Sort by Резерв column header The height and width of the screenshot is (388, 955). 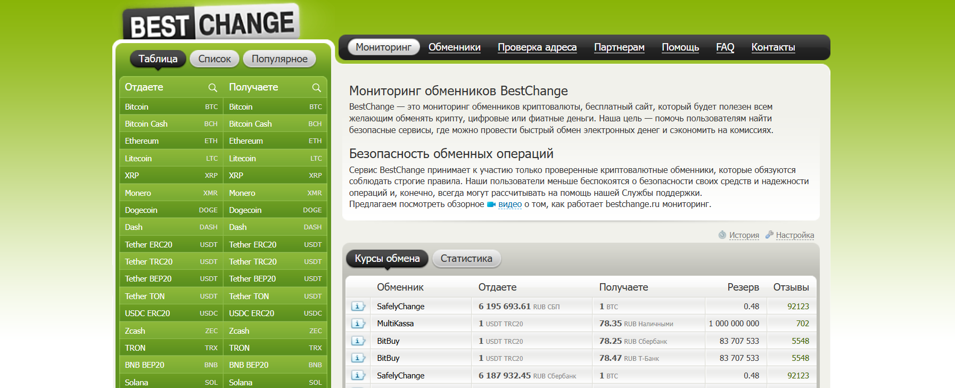[x=743, y=287]
